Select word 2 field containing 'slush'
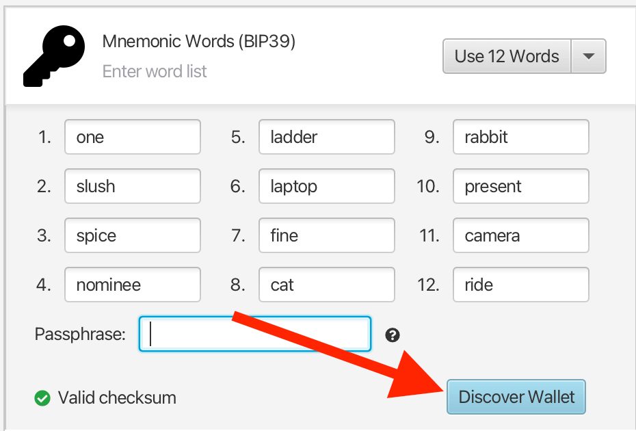Viewport: 636px width, 431px height. point(133,187)
